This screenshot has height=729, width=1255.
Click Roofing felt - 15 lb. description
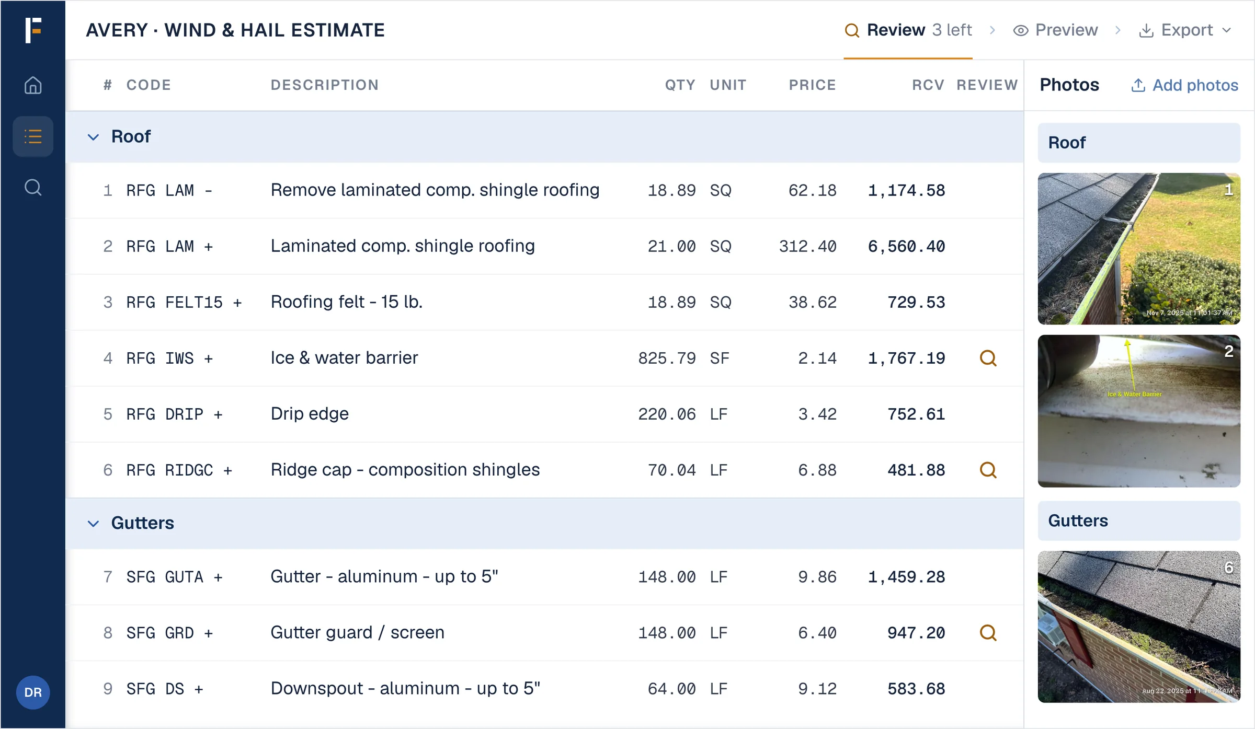point(347,302)
